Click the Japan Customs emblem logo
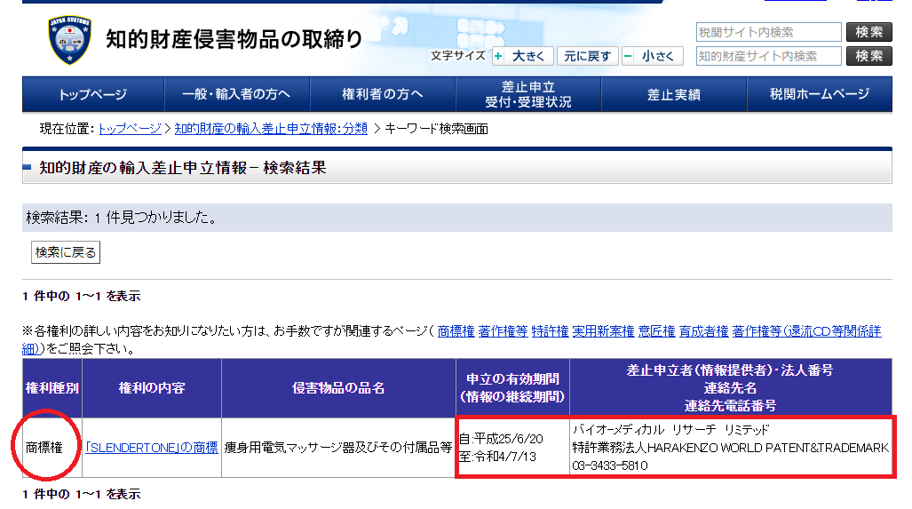 click(70, 40)
